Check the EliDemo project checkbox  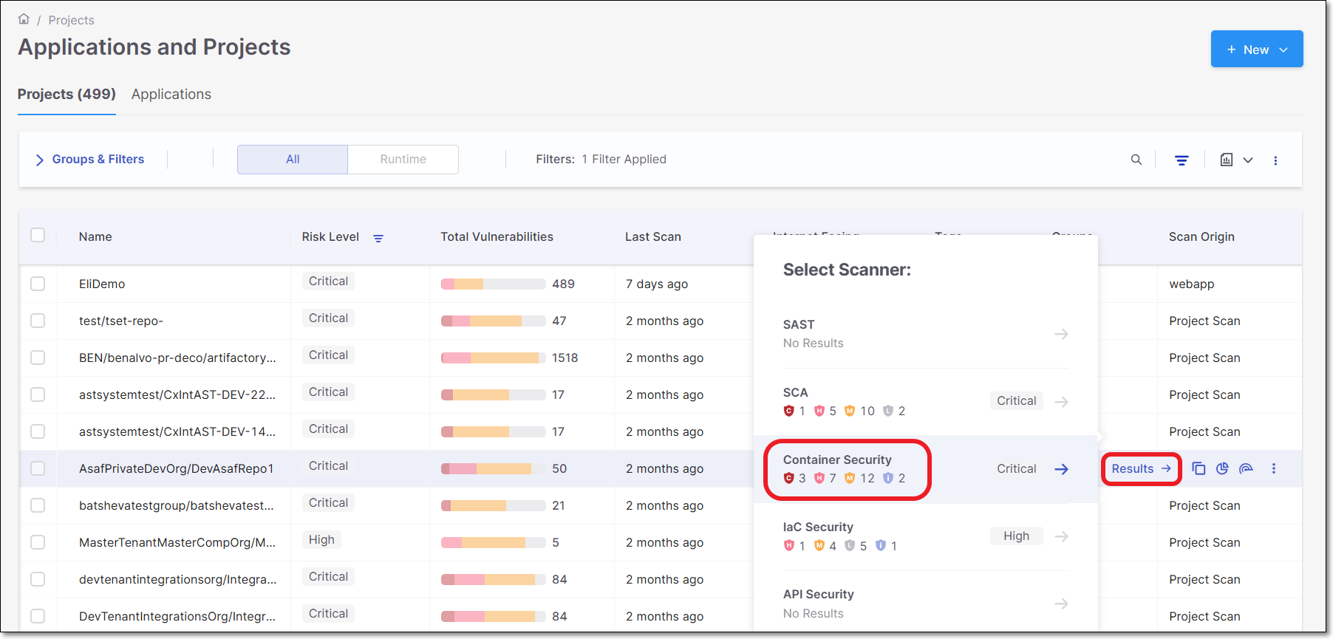pyautogui.click(x=38, y=284)
